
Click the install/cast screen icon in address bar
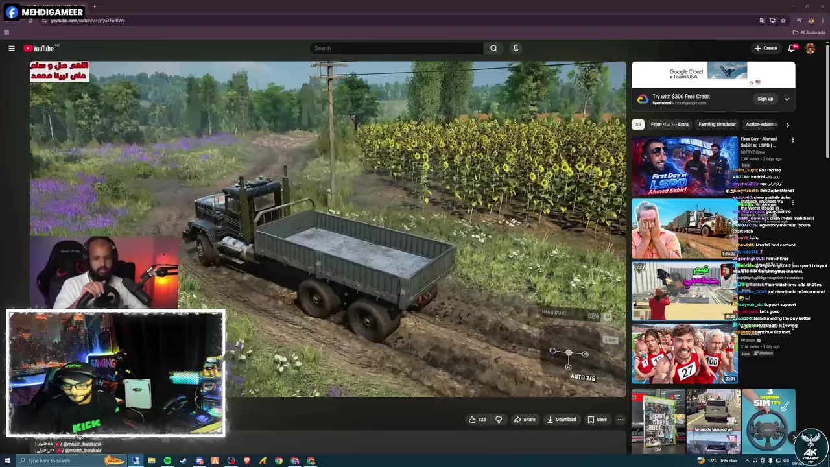(x=772, y=20)
